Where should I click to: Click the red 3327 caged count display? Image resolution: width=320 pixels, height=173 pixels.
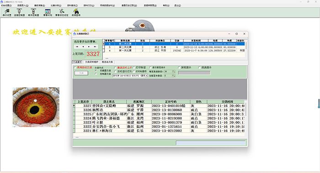tap(93, 54)
